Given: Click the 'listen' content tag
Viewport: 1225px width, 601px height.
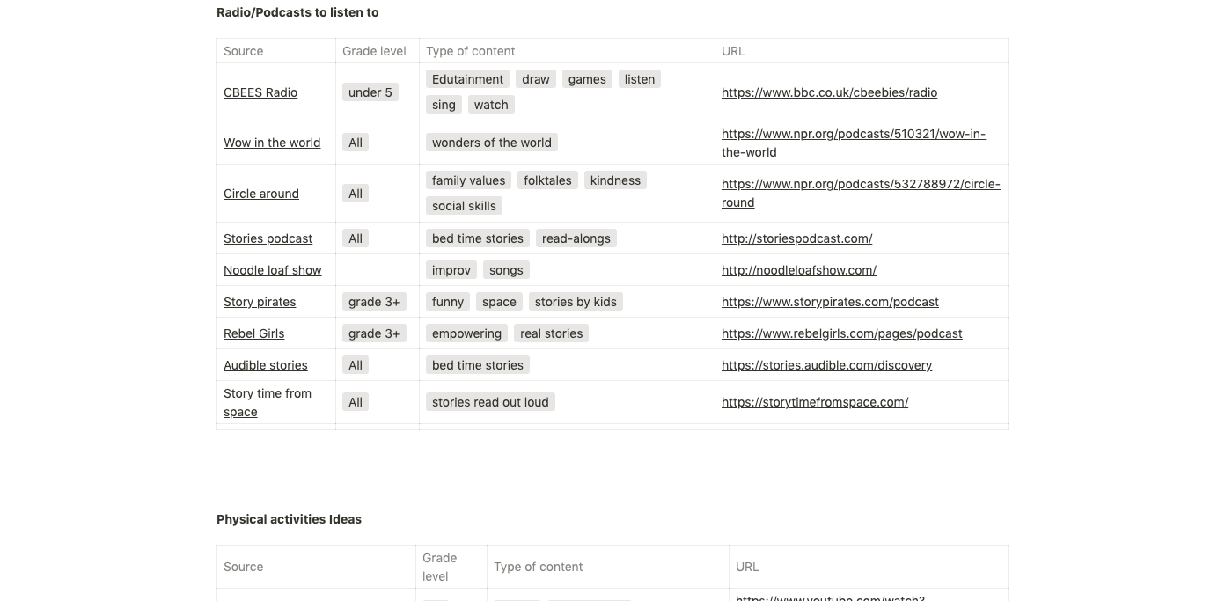Looking at the screenshot, I should (x=640, y=79).
